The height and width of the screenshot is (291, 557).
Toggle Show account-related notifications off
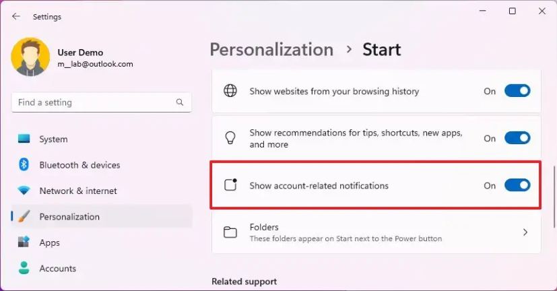[x=517, y=185]
